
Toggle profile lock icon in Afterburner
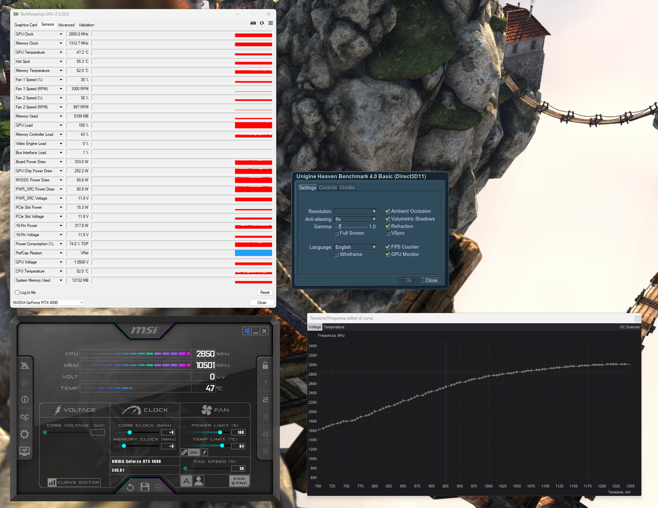click(265, 365)
